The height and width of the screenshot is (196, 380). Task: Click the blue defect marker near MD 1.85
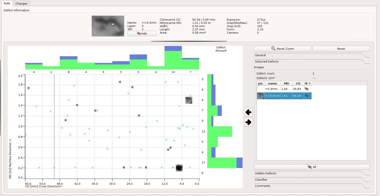pos(120,82)
